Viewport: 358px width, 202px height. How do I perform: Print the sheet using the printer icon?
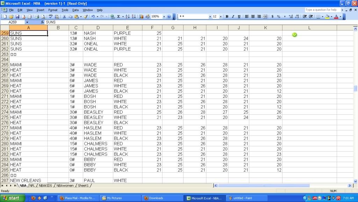click(37, 17)
